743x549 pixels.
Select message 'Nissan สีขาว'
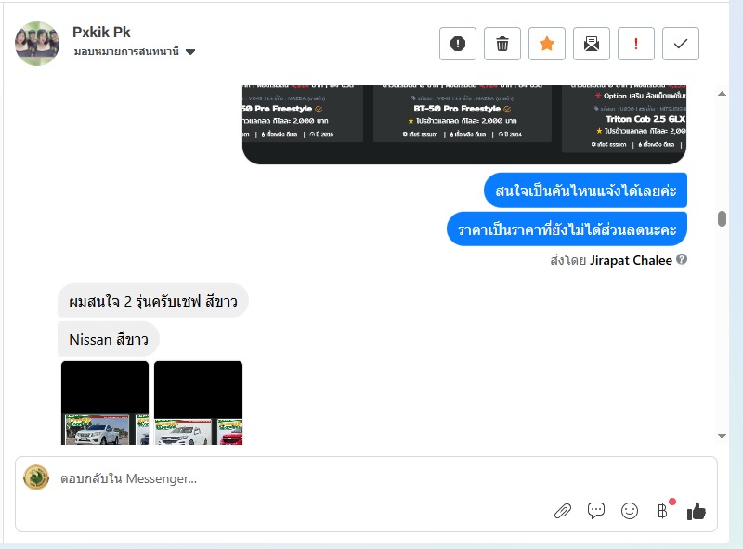point(109,339)
